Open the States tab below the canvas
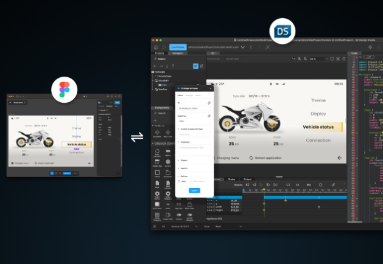This screenshot has width=383, height=264. tap(232, 179)
